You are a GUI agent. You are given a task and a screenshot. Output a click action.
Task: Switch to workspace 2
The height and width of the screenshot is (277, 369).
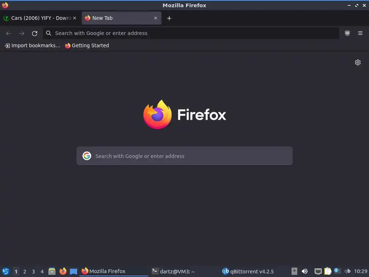click(x=25, y=272)
